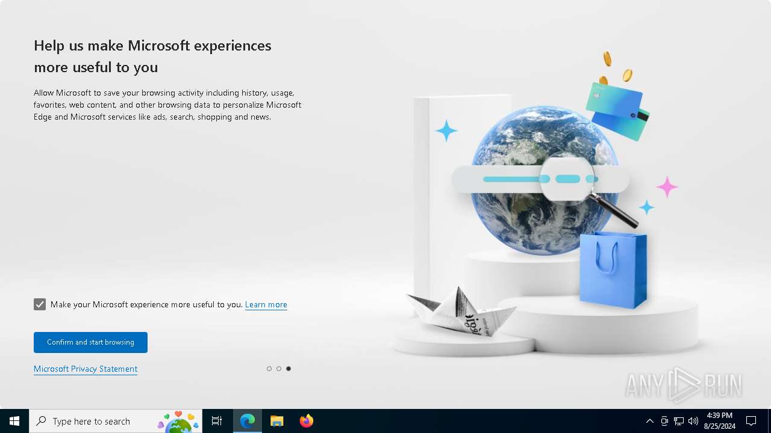The height and width of the screenshot is (433, 771).
Task: Open the notification center icon
Action: [x=751, y=421]
